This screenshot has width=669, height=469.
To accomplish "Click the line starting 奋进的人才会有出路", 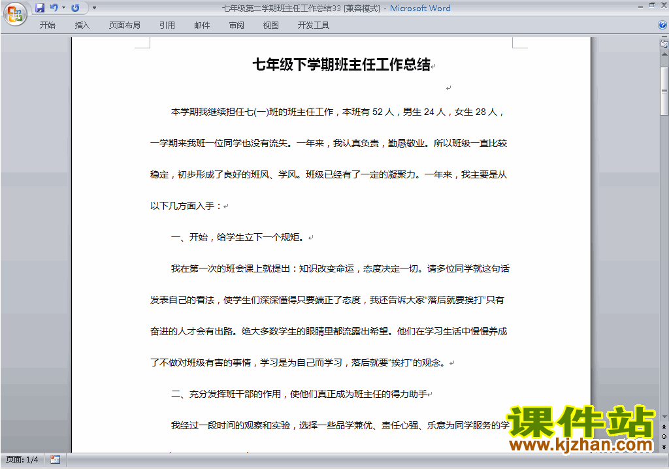I will 329,332.
